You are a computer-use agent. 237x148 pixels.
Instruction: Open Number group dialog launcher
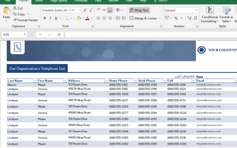(x=197, y=26)
